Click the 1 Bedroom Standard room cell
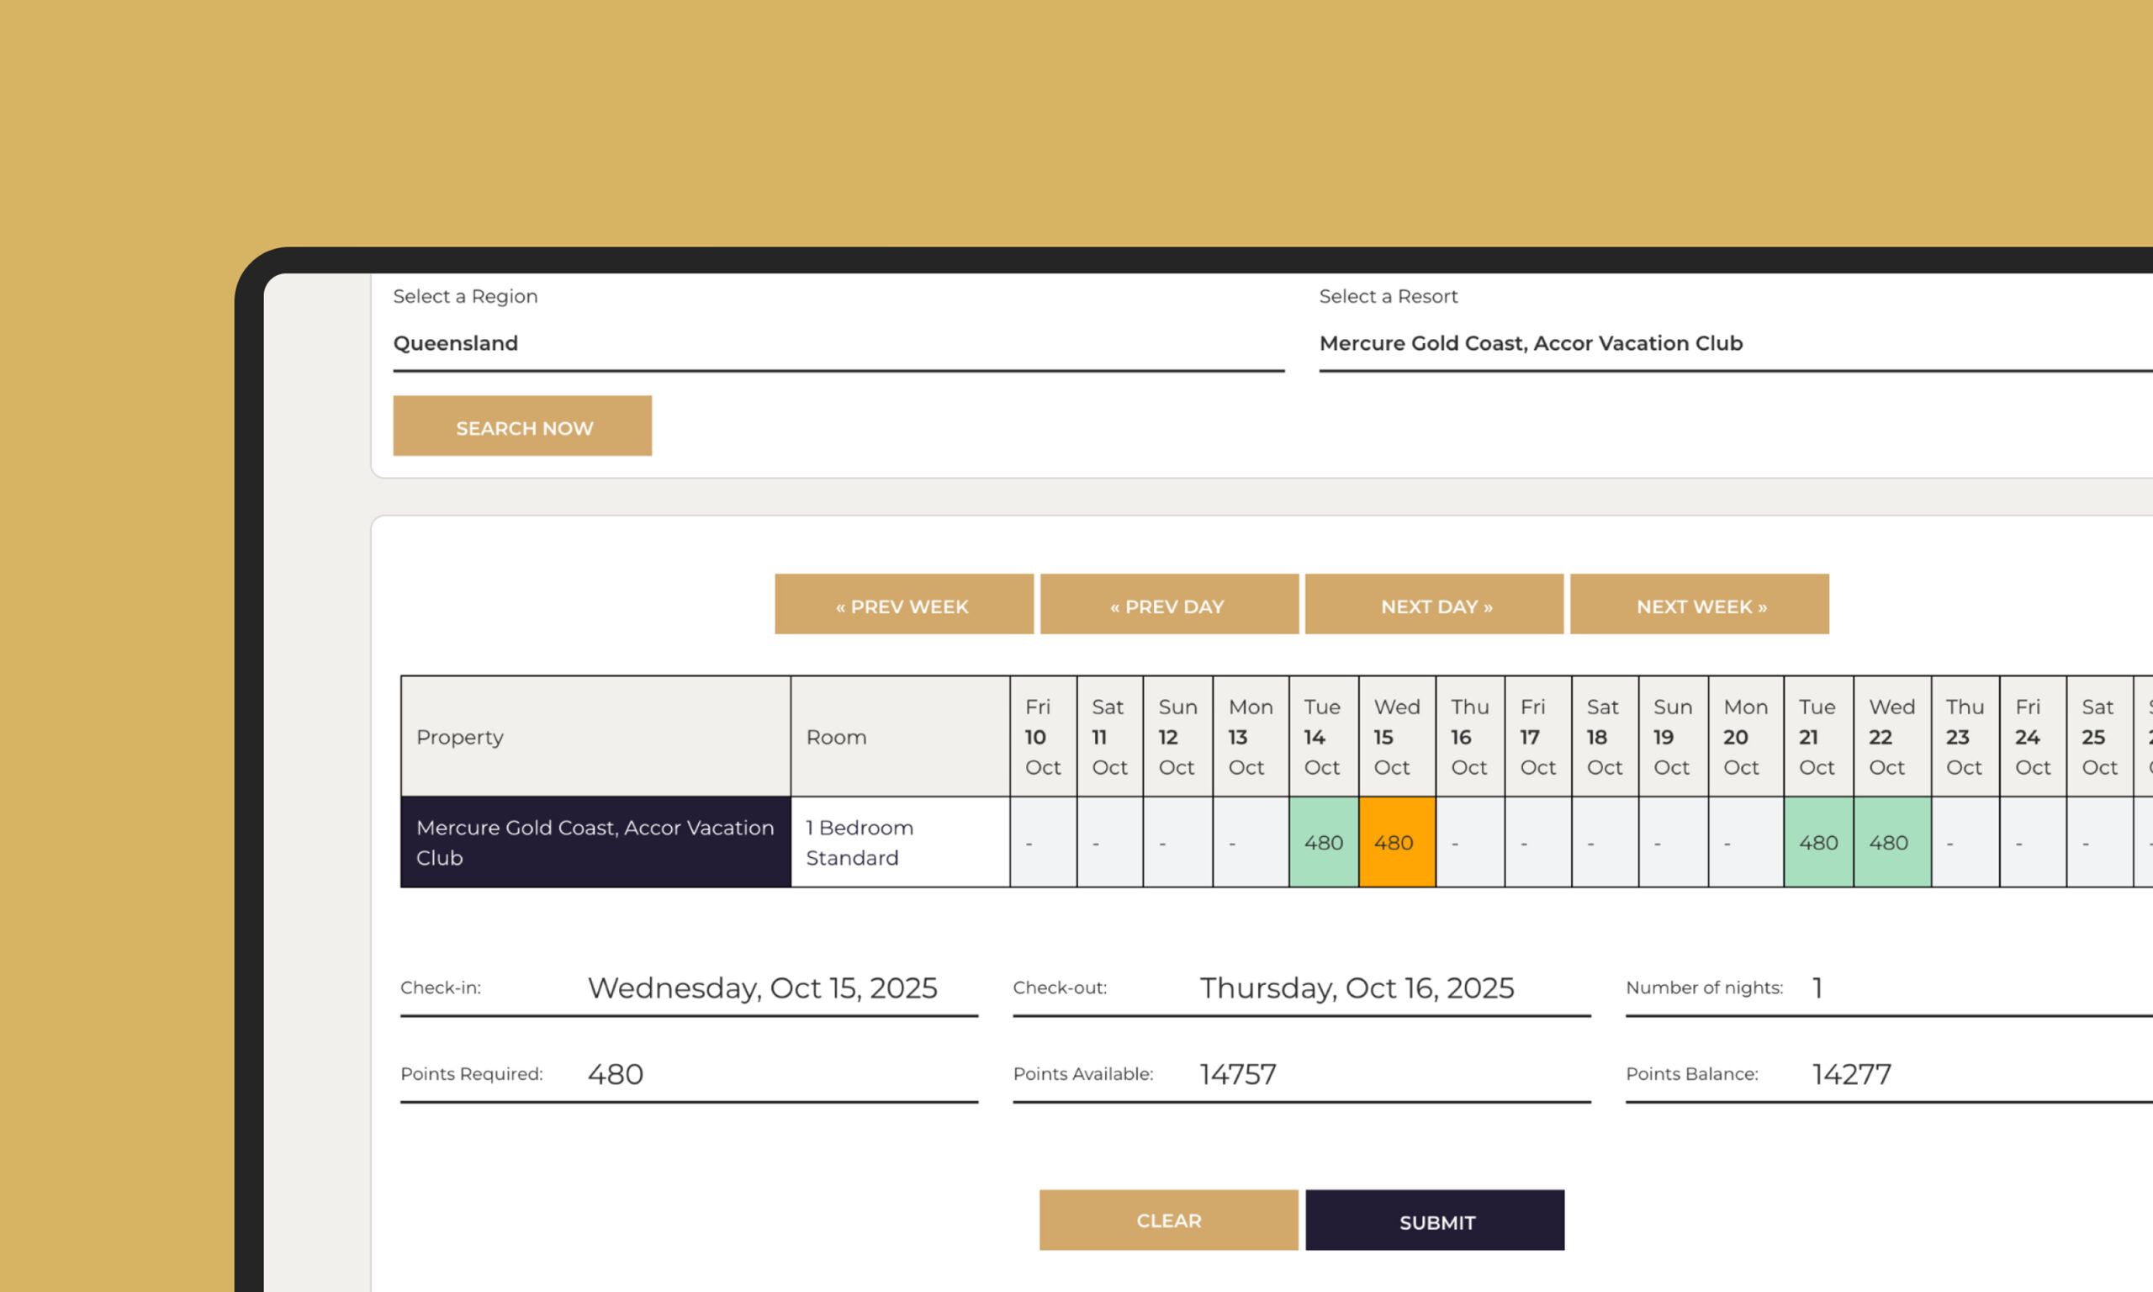2153x1292 pixels. (899, 842)
